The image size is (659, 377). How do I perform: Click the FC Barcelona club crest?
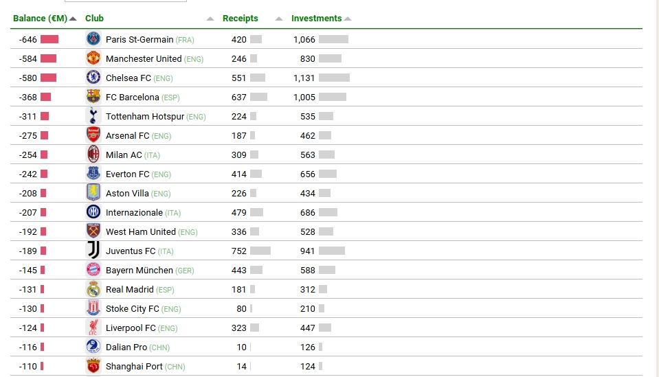pyautogui.click(x=93, y=97)
